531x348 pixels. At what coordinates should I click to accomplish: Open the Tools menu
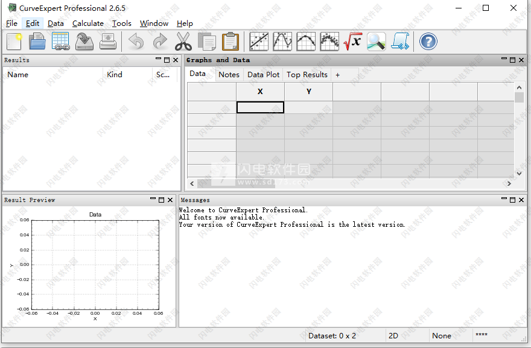coord(121,24)
